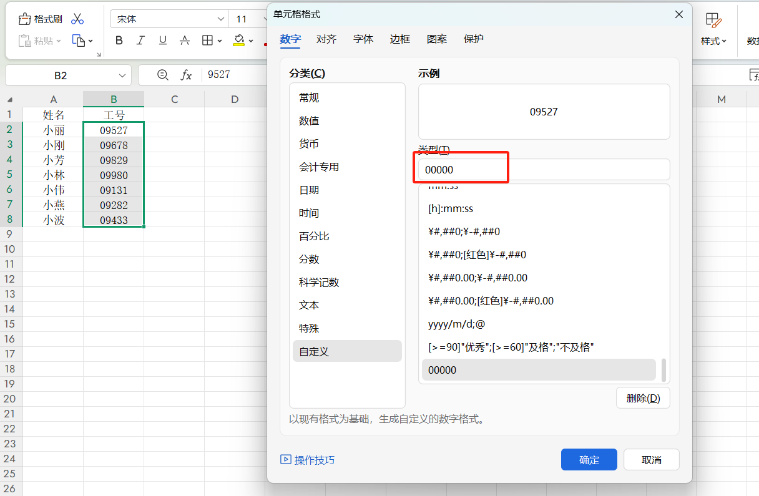Click the Cut scissors icon
The width and height of the screenshot is (759, 496).
click(x=77, y=18)
